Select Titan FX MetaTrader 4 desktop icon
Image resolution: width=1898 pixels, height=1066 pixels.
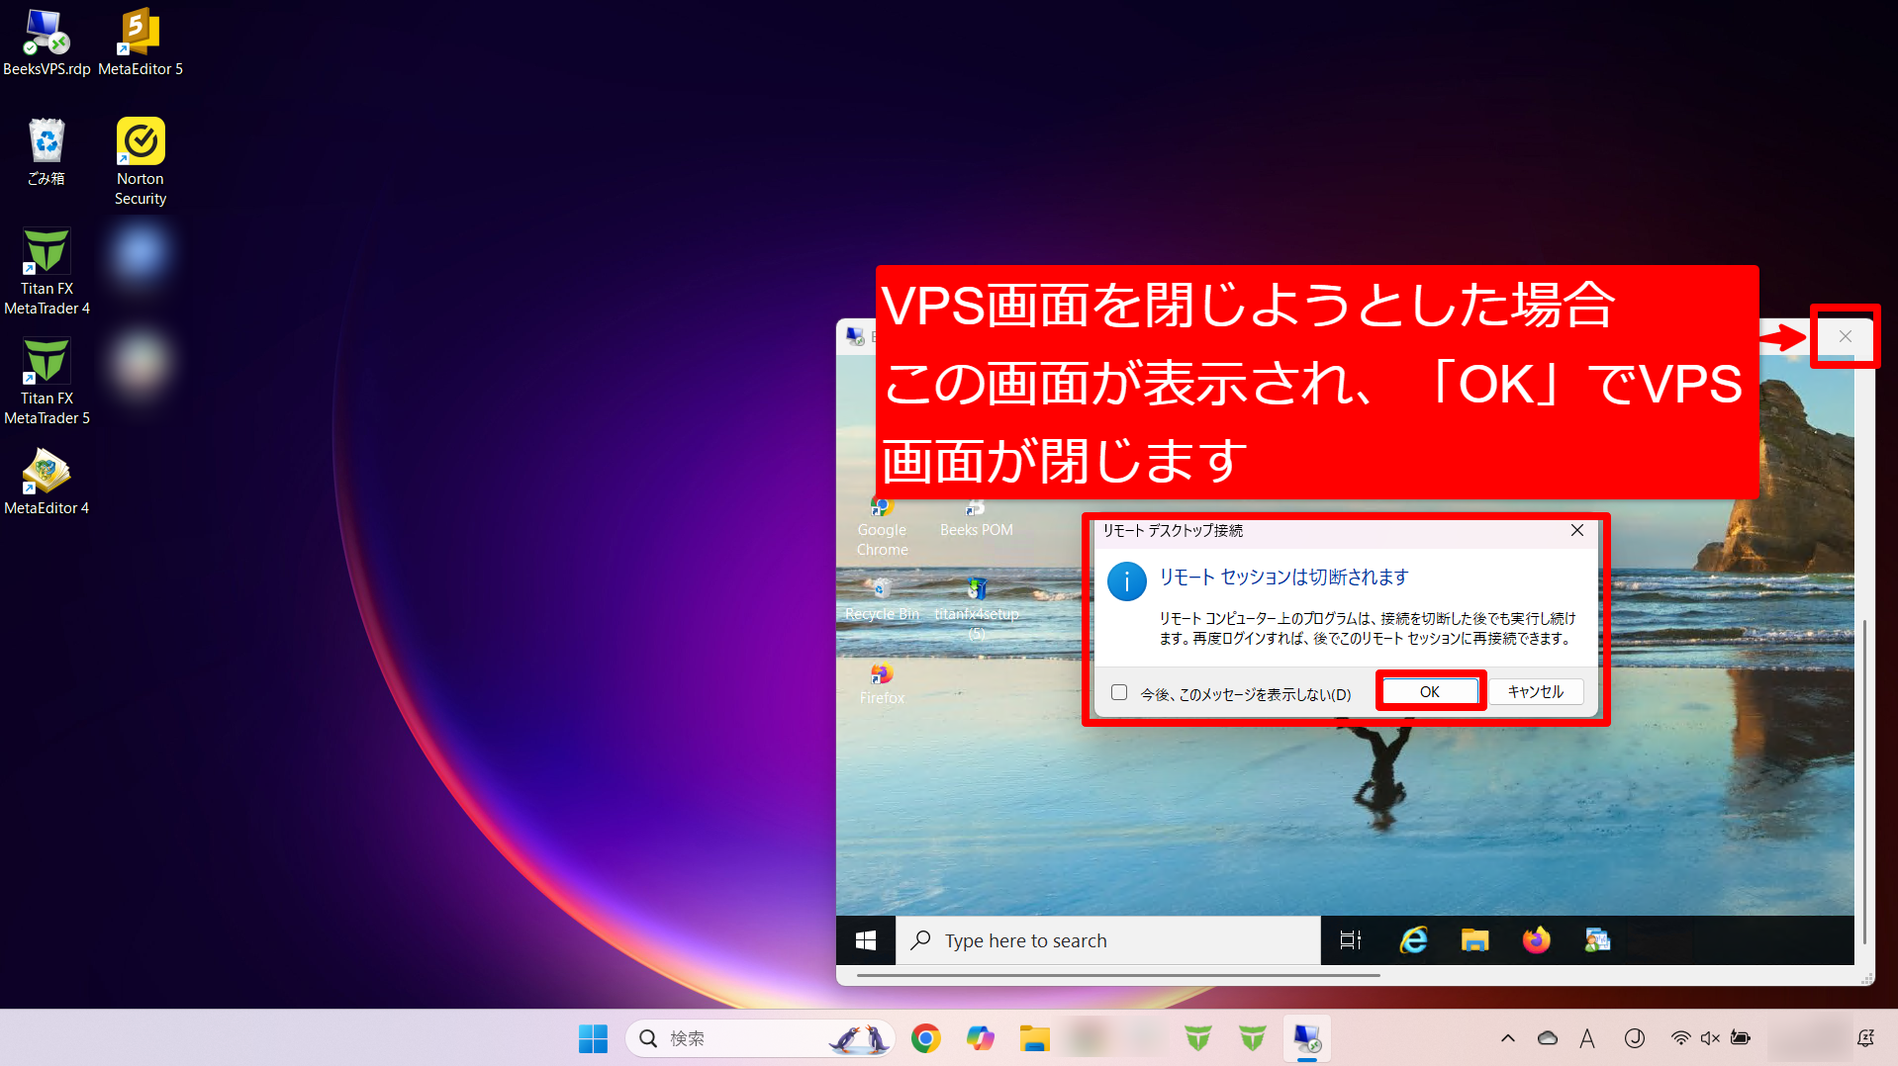[47, 271]
